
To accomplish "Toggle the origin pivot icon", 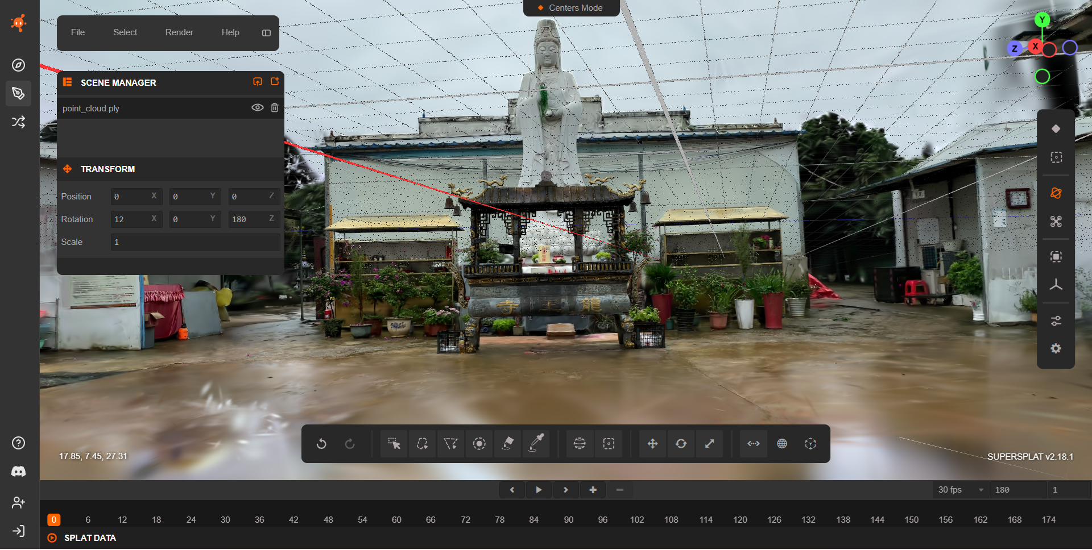I will [x=810, y=444].
